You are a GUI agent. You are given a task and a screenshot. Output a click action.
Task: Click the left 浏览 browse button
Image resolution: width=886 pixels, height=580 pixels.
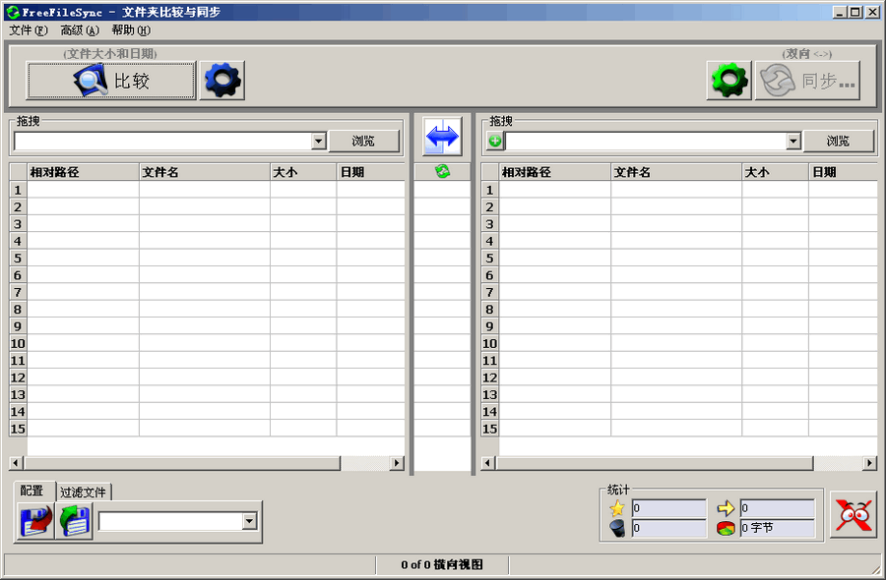(365, 141)
